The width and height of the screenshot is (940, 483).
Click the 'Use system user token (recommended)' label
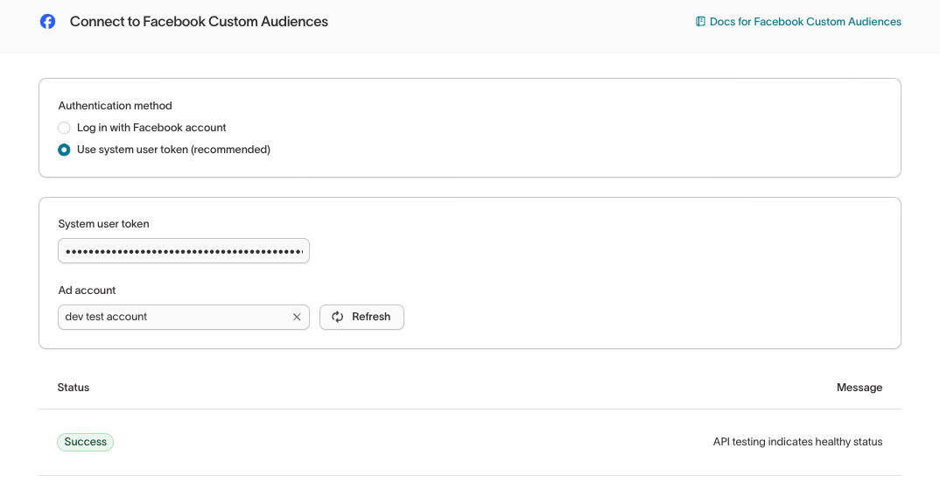click(173, 150)
